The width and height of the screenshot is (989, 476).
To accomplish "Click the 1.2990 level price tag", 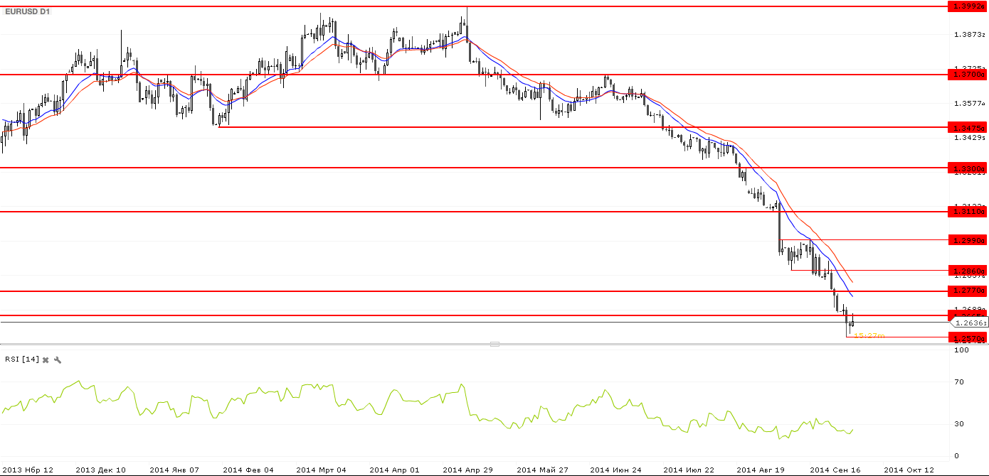I will coord(968,240).
